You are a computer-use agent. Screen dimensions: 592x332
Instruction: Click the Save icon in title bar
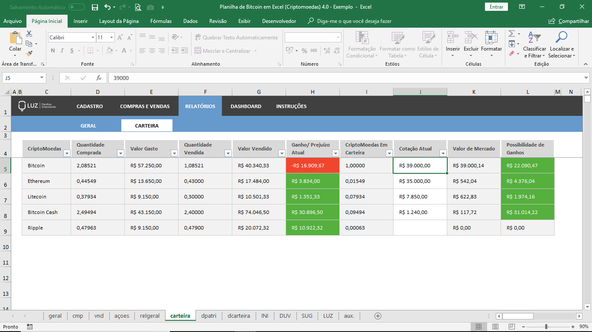pyautogui.click(x=95, y=7)
